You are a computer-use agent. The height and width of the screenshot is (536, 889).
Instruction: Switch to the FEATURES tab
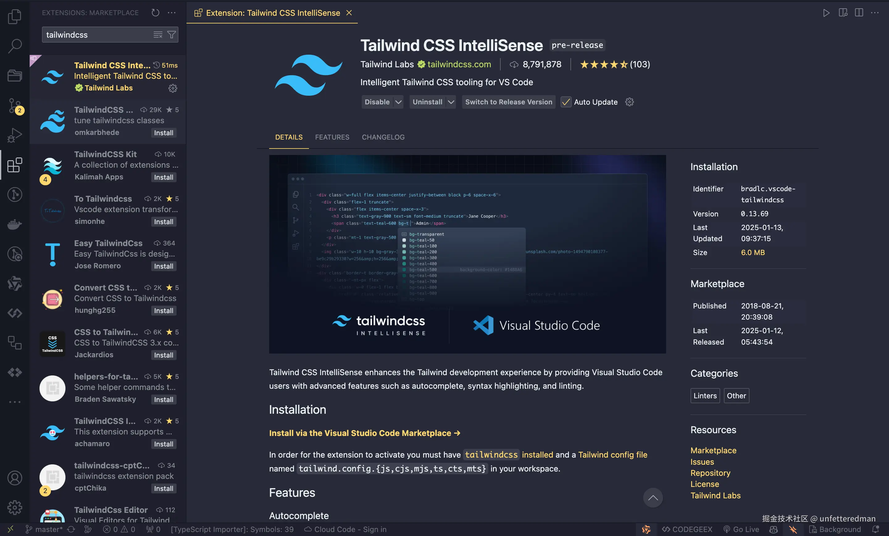point(332,137)
